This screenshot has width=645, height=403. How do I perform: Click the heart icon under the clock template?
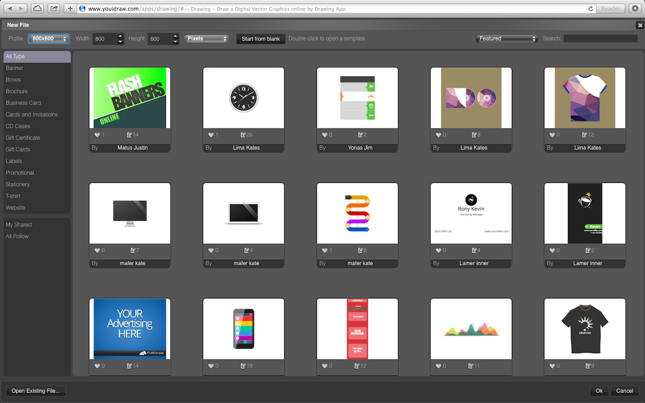[211, 135]
